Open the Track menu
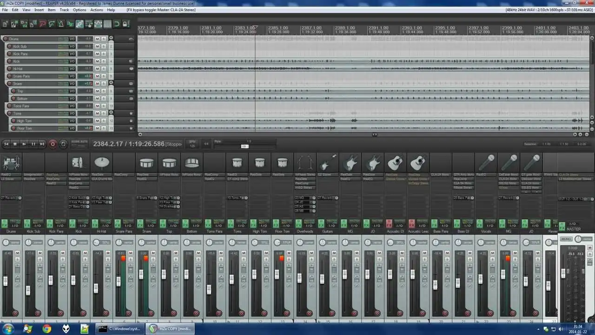 click(x=64, y=10)
